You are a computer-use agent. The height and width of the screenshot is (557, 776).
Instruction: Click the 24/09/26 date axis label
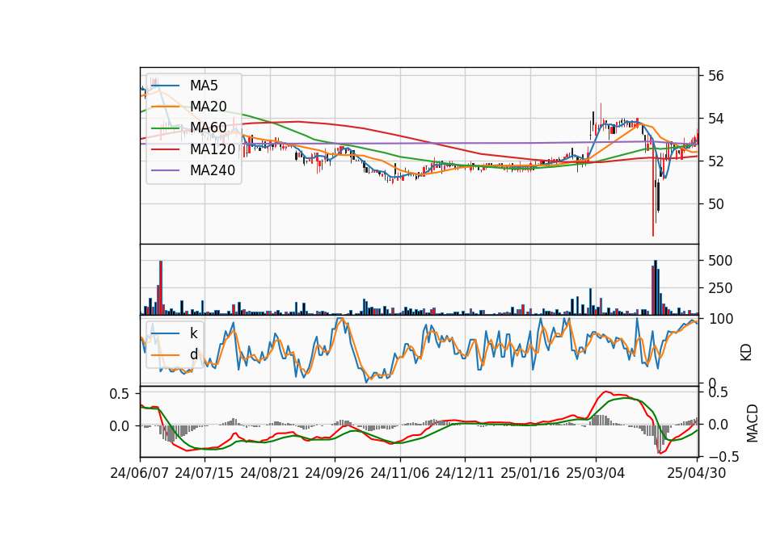[x=334, y=473]
